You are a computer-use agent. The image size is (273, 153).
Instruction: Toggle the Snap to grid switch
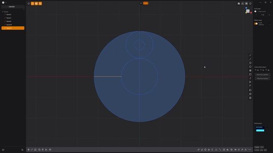[x=256, y=11]
